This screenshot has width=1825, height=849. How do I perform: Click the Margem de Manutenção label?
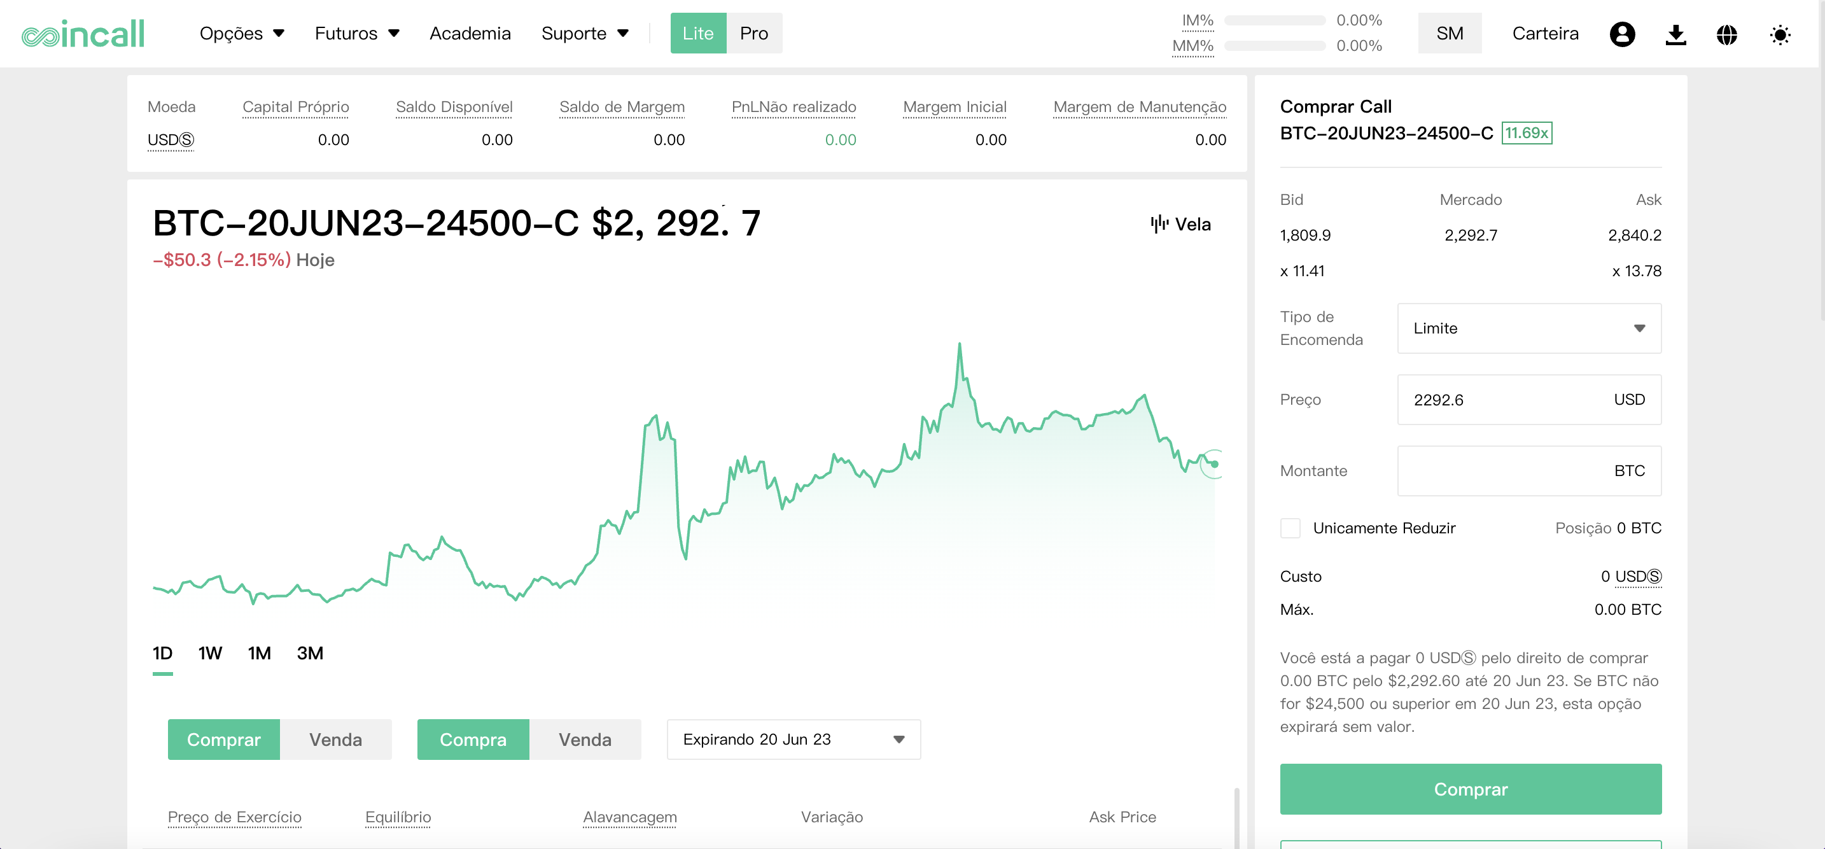click(x=1139, y=107)
